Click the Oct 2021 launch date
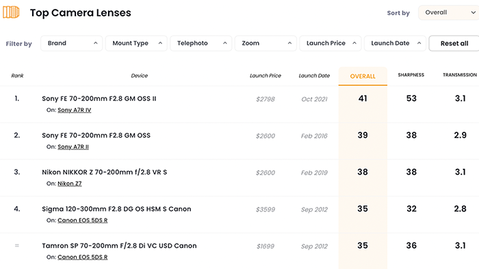Screen dimensions: 479x269 pos(314,99)
